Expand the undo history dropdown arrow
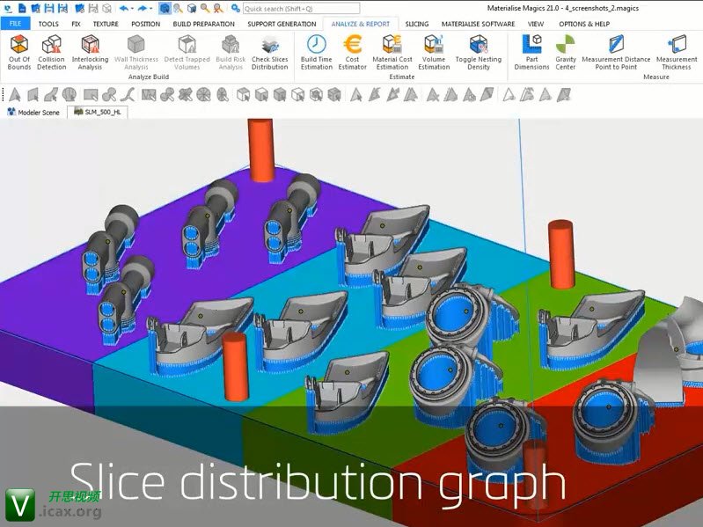Image resolution: width=703 pixels, height=527 pixels. point(132,8)
